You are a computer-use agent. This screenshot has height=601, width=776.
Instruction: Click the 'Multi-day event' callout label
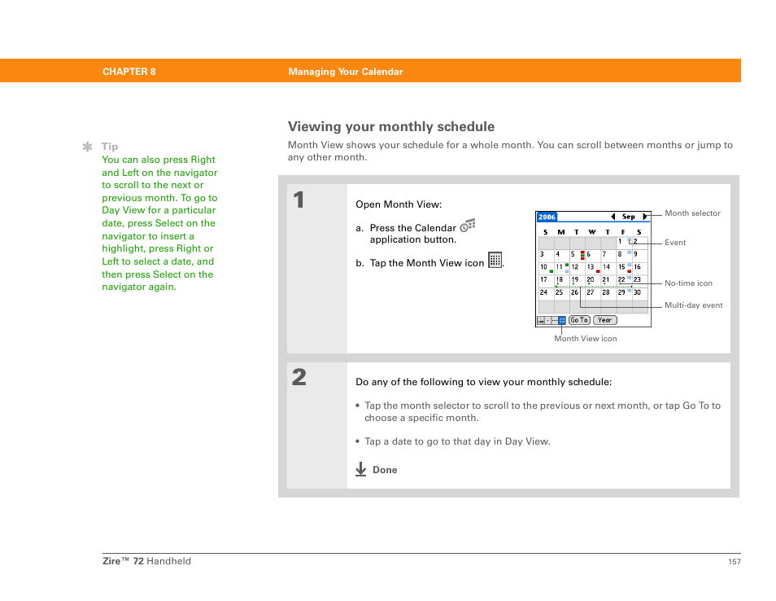click(x=693, y=305)
